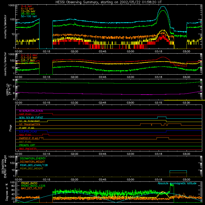205x205 pixels.
Task: Click the red 'BAD_PACKETS' label
Action: click(28, 149)
